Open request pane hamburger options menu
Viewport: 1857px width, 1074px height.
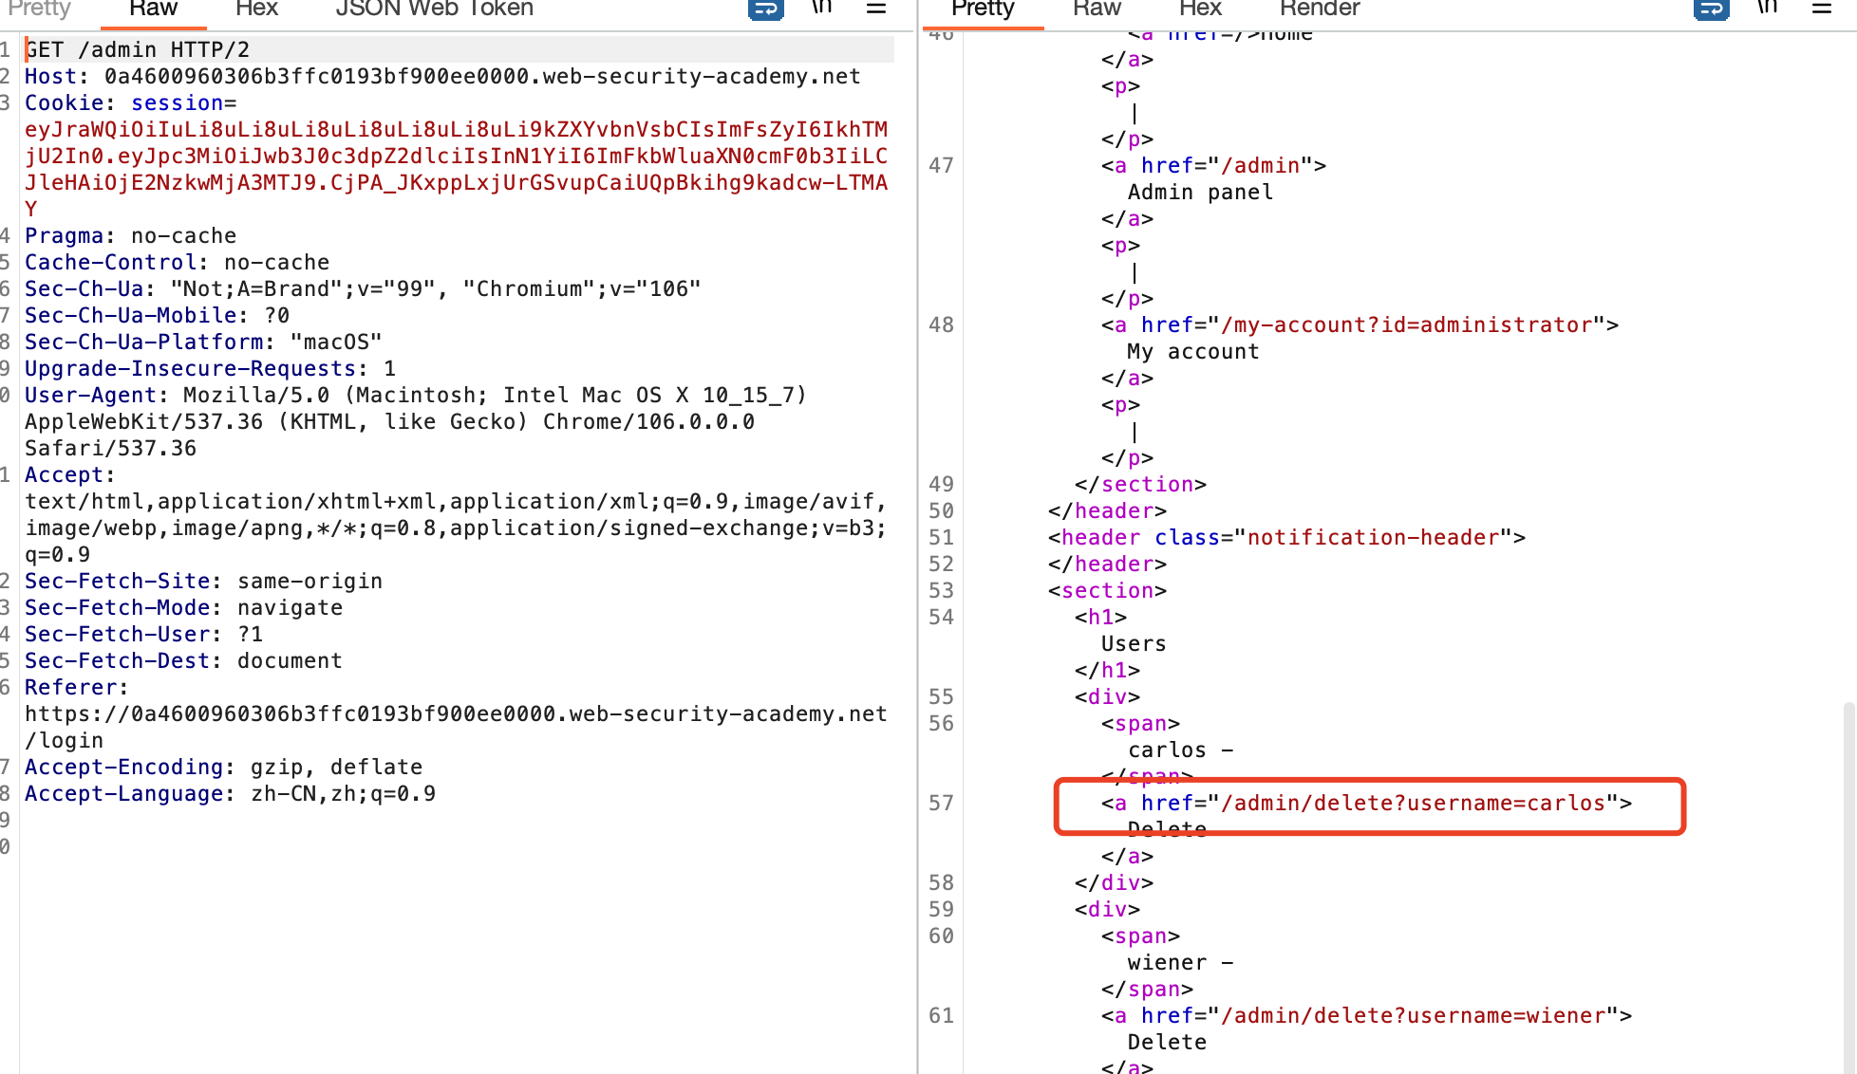point(876,9)
